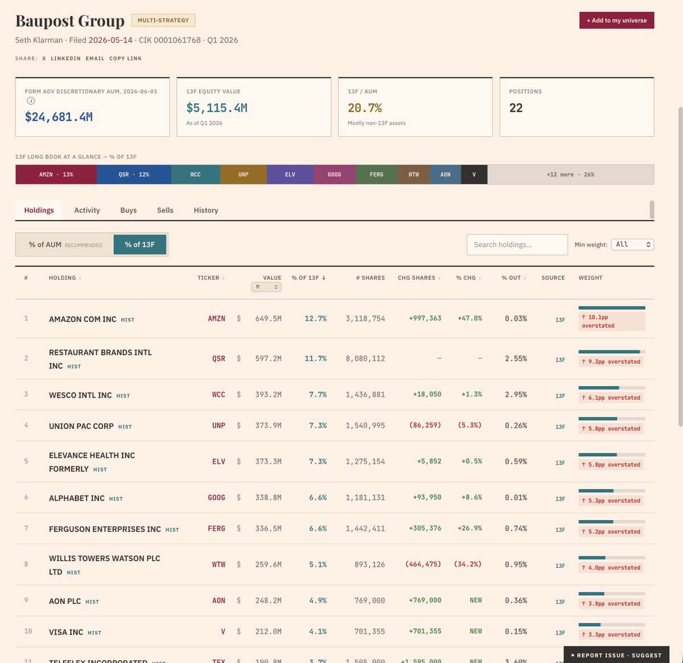
Task: Open Amazon Com Inc HIST link
Action: 127,320
